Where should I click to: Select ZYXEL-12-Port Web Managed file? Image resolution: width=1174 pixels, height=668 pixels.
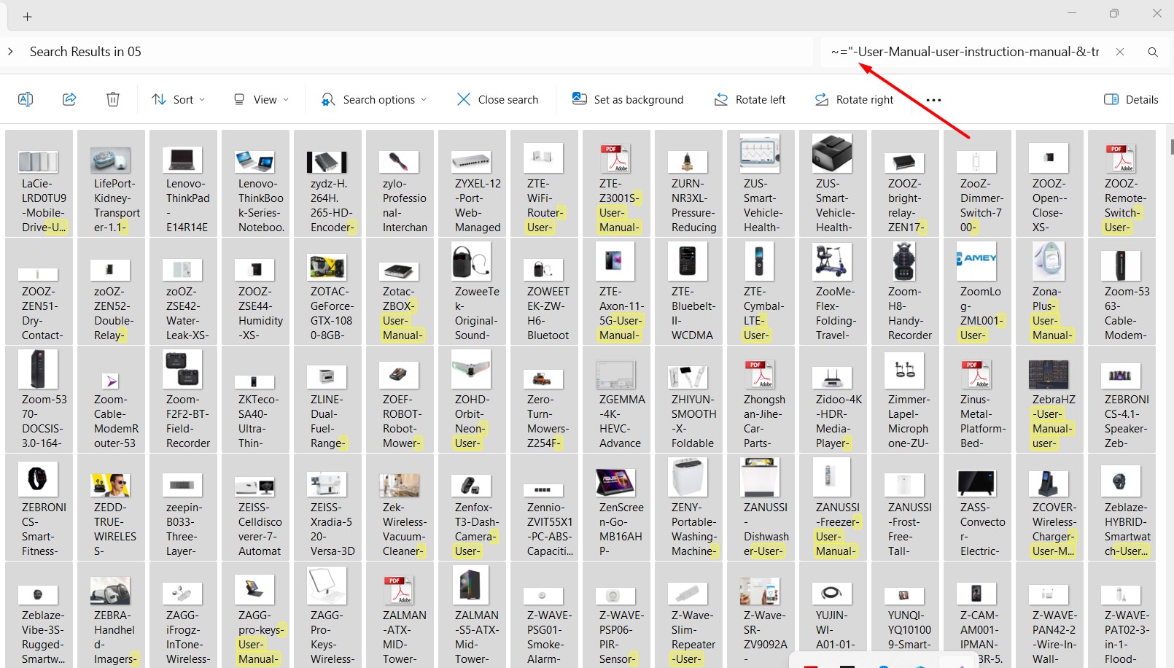[x=473, y=184]
